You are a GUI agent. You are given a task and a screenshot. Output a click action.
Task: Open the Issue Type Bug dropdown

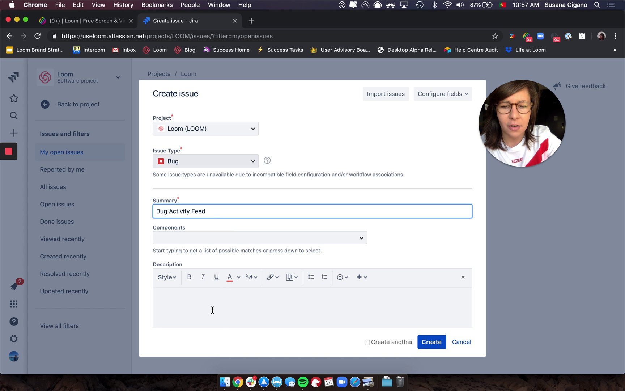pos(205,161)
